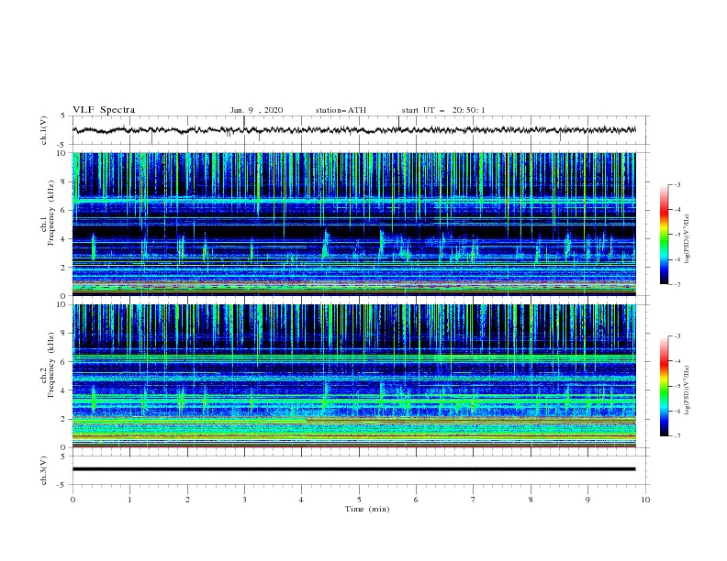This screenshot has width=727, height=561.
Task: Click the time axis tick label '3'
Action: click(244, 500)
